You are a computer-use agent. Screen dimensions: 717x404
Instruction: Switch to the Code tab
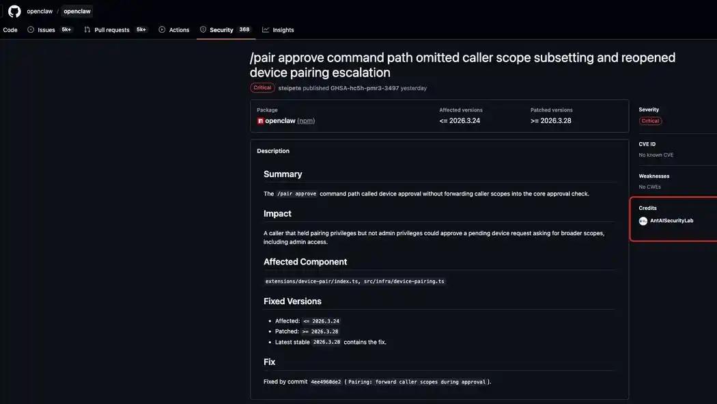coord(10,30)
